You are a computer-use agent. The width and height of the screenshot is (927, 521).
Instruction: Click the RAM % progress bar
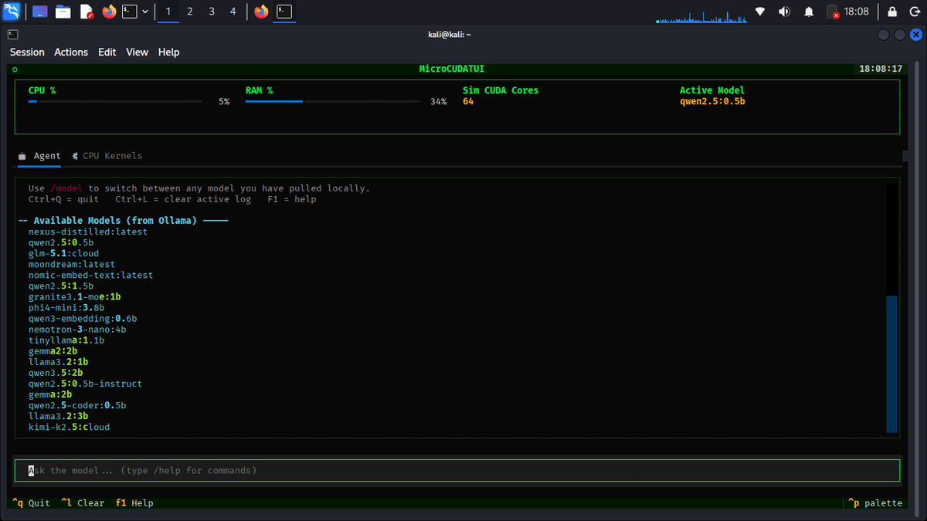coord(332,101)
